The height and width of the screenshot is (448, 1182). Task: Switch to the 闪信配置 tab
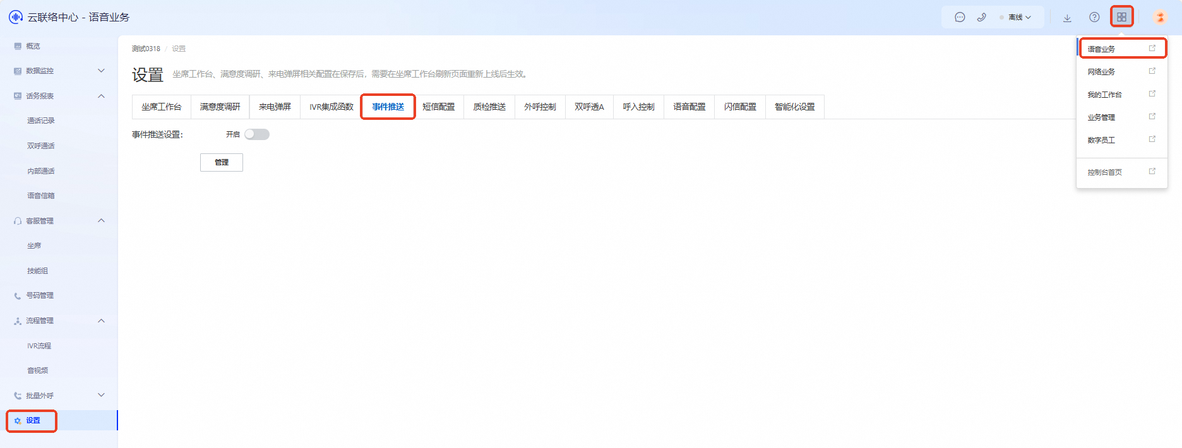click(740, 107)
